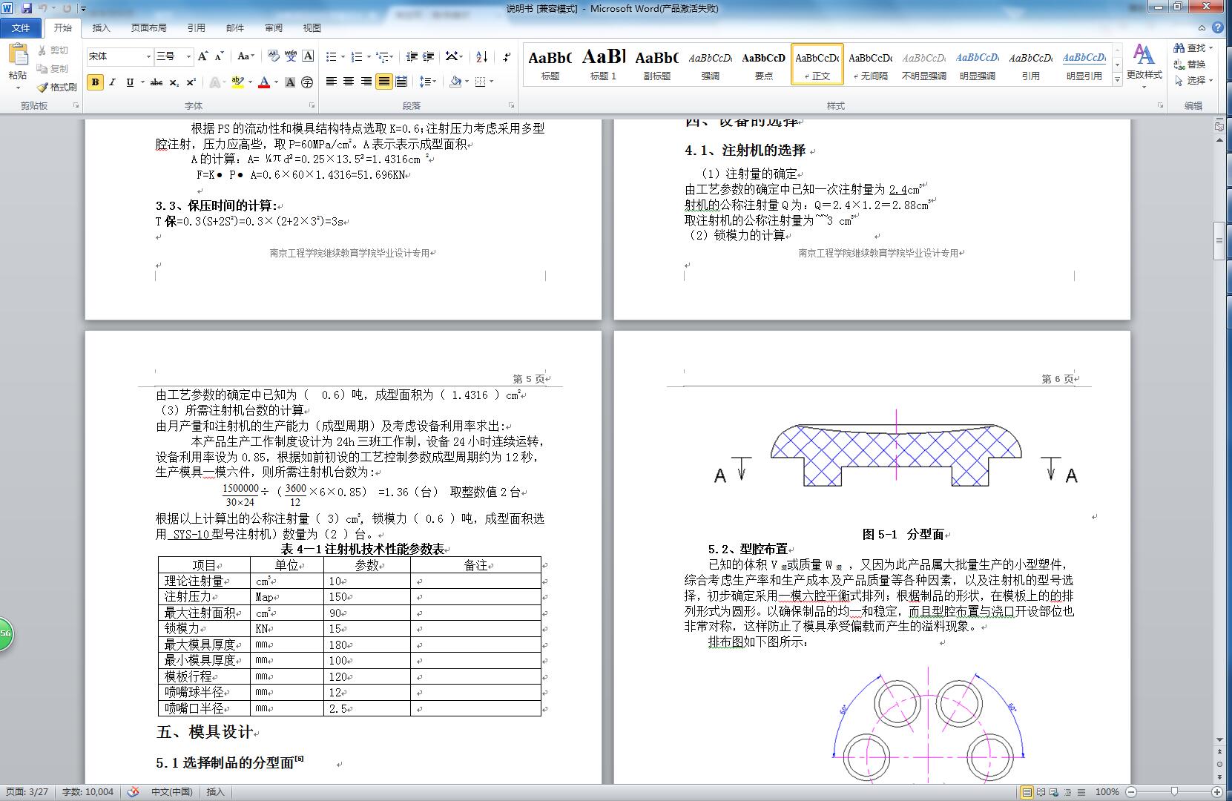Viewport: 1232px width, 801px height.
Task: Apply the 正文 (Normal) style
Action: click(817, 64)
